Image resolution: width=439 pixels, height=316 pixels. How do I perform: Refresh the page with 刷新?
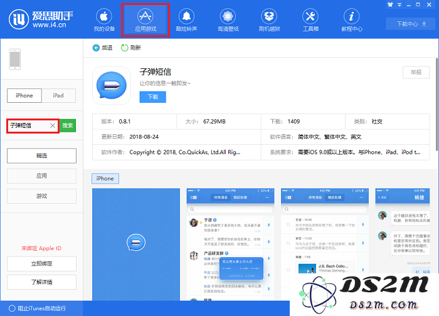131,48
